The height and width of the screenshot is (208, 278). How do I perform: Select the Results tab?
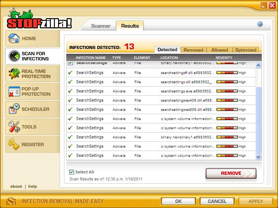click(x=130, y=26)
